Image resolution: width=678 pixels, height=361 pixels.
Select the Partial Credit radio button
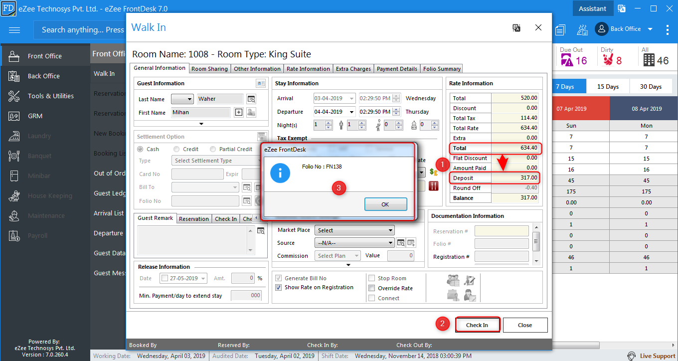tap(213, 149)
